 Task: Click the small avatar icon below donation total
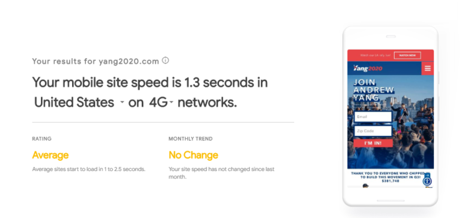click(x=365, y=186)
